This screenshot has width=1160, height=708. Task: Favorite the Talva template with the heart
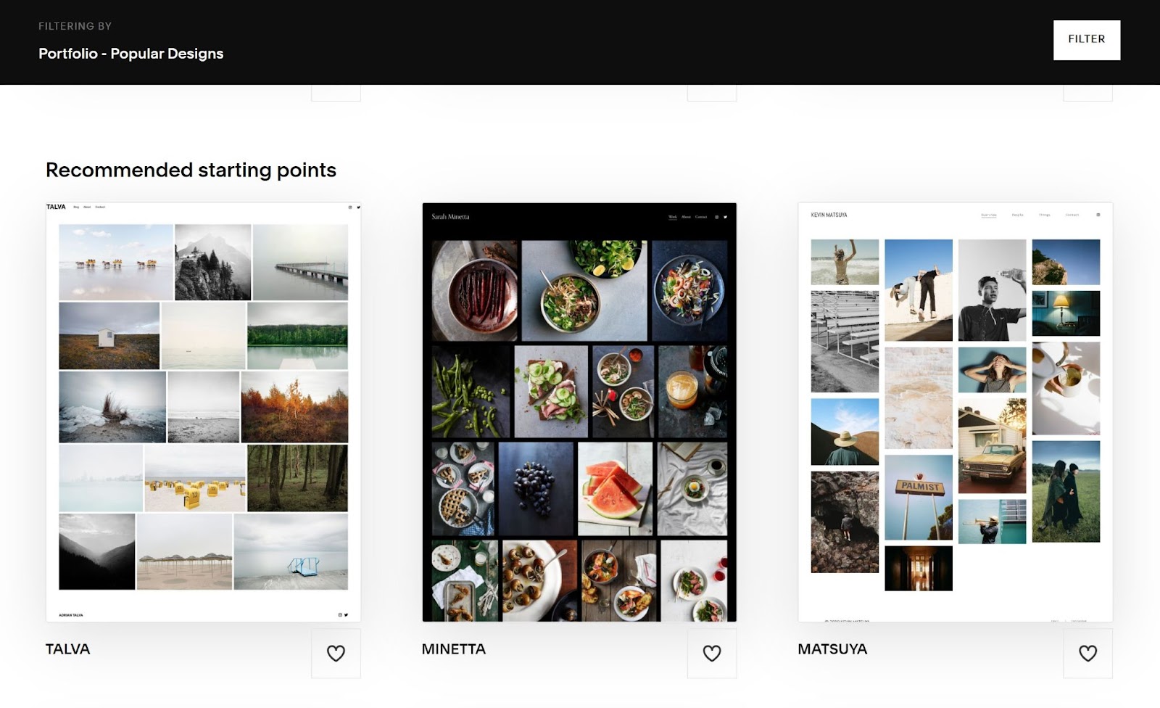tap(336, 653)
